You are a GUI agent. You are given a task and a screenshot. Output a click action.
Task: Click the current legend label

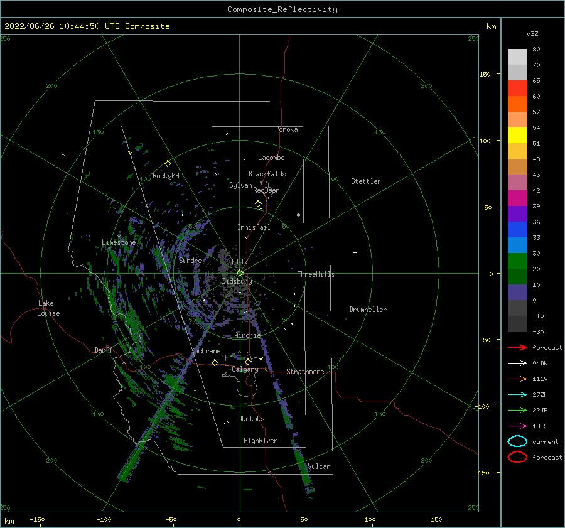click(546, 441)
